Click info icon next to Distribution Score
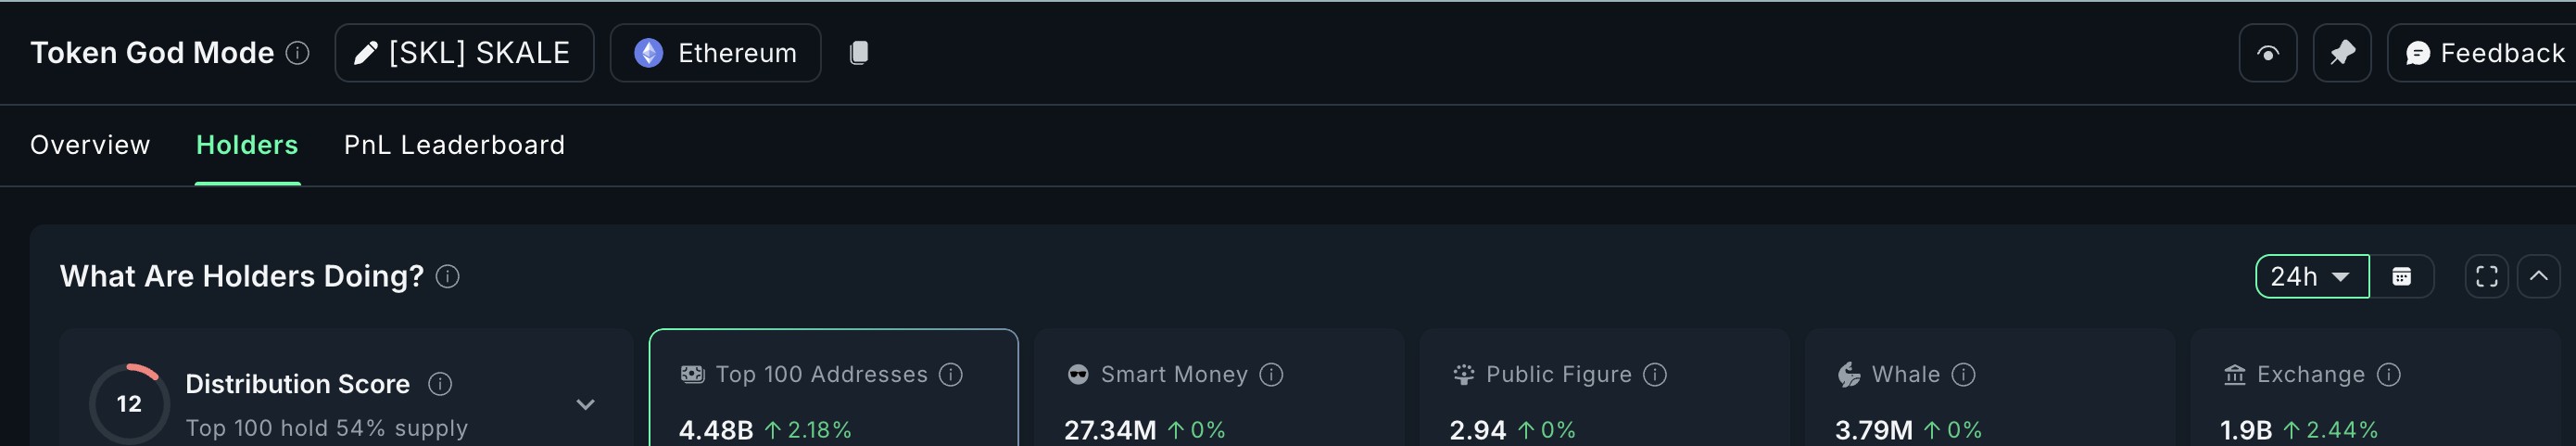This screenshot has height=446, width=2576. tap(440, 384)
